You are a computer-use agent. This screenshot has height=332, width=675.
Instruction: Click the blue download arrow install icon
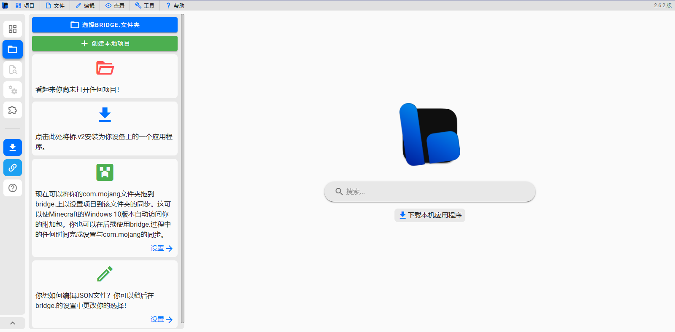tap(105, 115)
